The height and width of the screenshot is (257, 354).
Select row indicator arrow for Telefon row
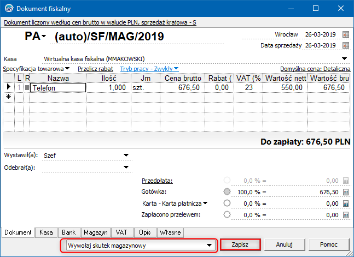(x=9, y=87)
